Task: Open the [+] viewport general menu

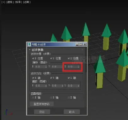Action: 3,2
